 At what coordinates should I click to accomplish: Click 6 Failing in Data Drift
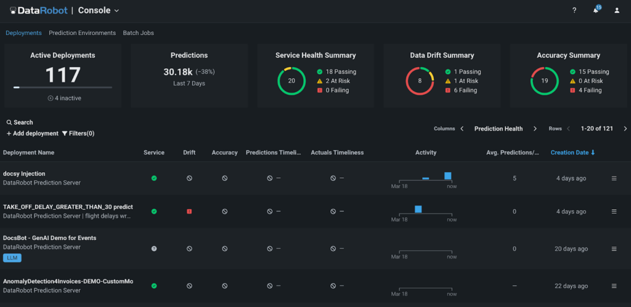(x=461, y=90)
